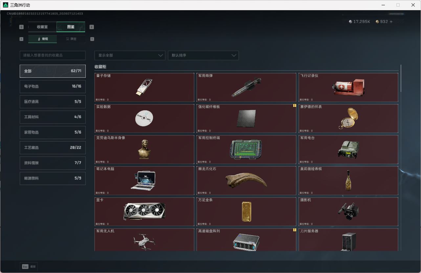This screenshot has height=273, width=421.
Task: Filter by 工艺藏品 category
Action: click(x=53, y=148)
